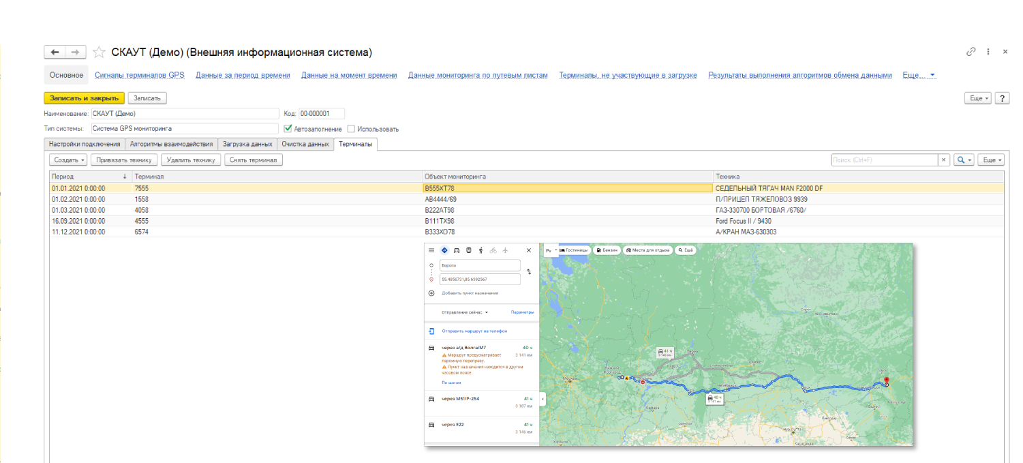Image resolution: width=1023 pixels, height=463 pixels.
Task: Open the Загрузка данных tab
Action: (247, 144)
